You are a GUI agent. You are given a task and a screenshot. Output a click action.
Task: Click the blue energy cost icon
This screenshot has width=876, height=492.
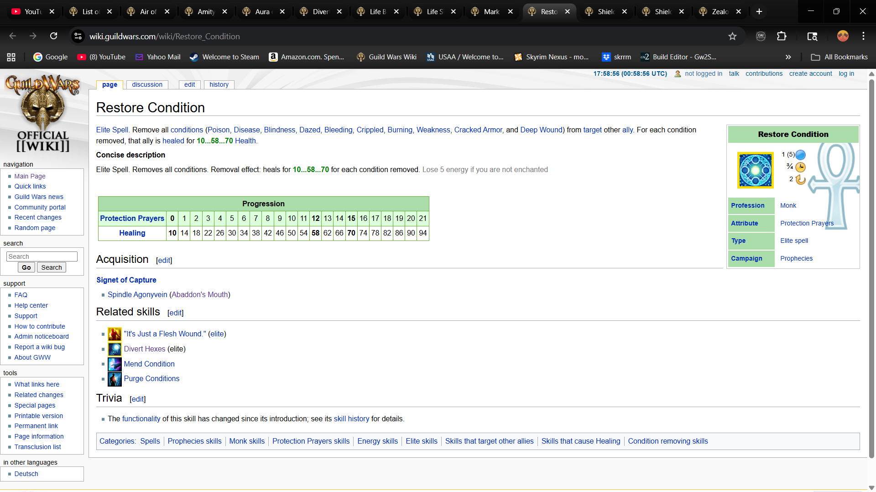click(800, 155)
